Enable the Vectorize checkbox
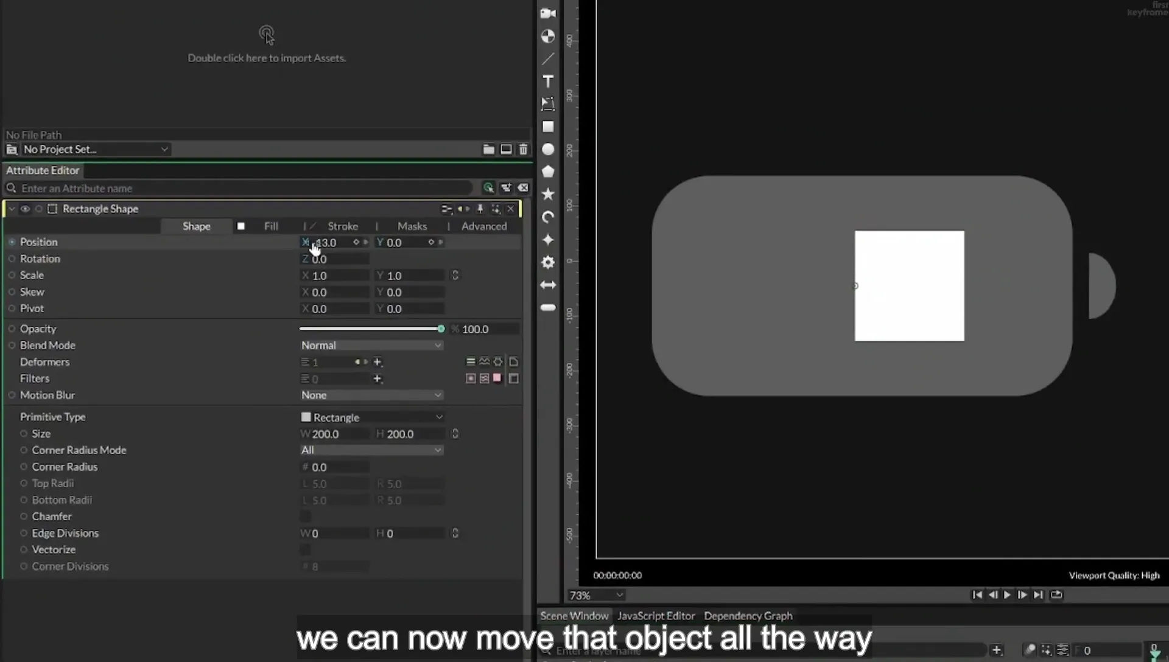The width and height of the screenshot is (1169, 662). 305,550
